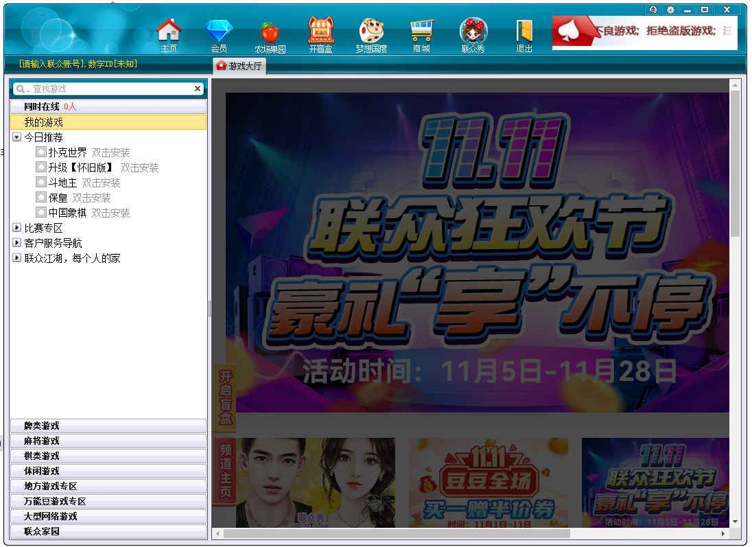Image resolution: width=752 pixels, height=547 pixels.
Task: Click the customer service headset icon
Action: tap(653, 10)
